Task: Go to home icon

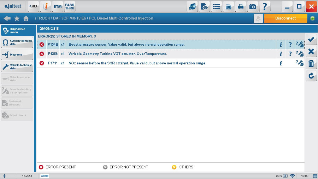Action: pos(26,18)
